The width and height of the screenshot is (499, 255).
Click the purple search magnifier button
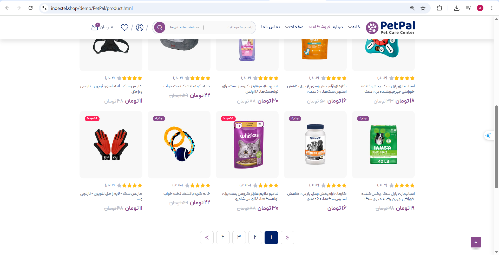tap(160, 27)
